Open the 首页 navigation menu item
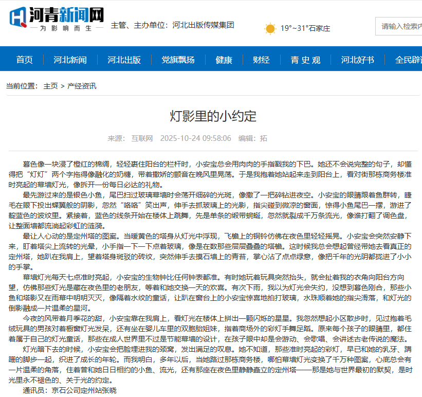Screen dimensions: 422x397 (x=25, y=60)
